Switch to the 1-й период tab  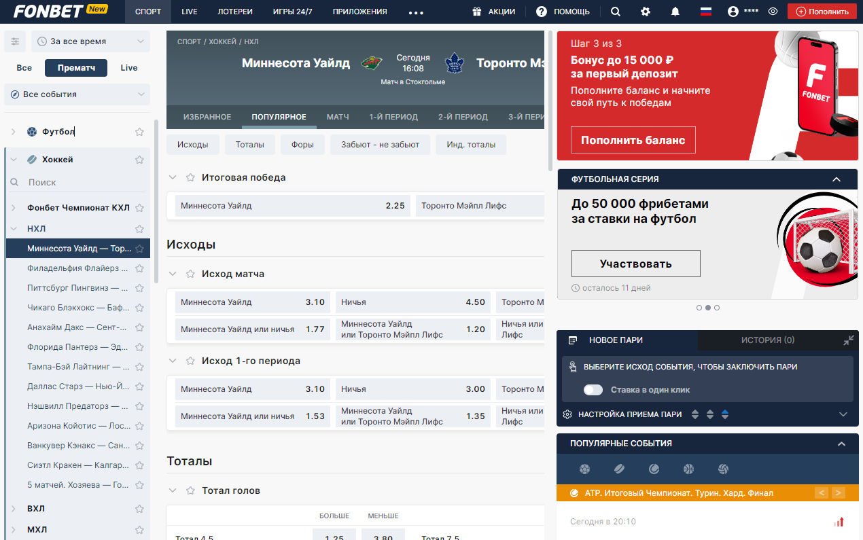coord(393,117)
